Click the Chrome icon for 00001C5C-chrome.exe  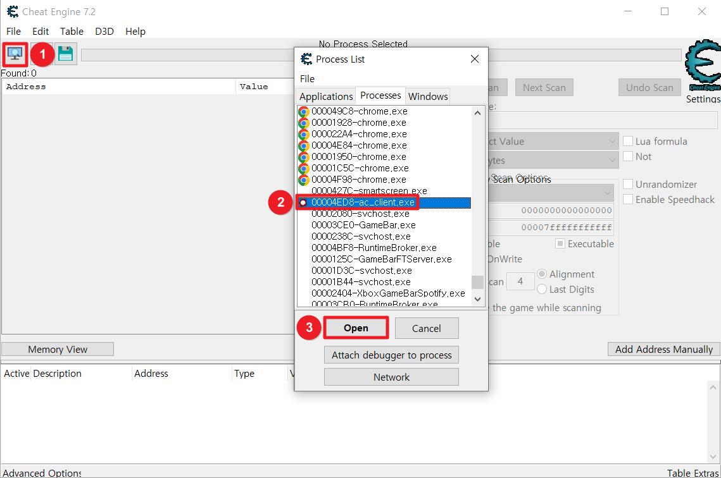click(303, 169)
